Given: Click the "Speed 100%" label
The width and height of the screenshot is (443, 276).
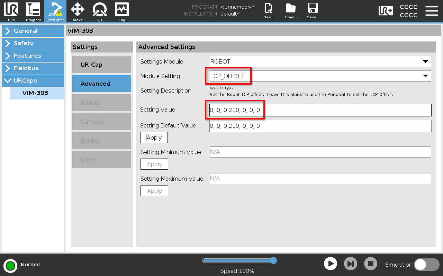Looking at the screenshot, I should click(x=237, y=271).
